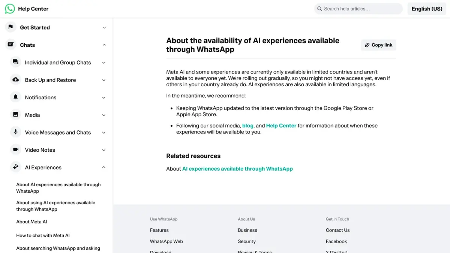Screen dimensions: 450x253
Task: Click the WhatsApp logo icon
Action: [x=10, y=9]
